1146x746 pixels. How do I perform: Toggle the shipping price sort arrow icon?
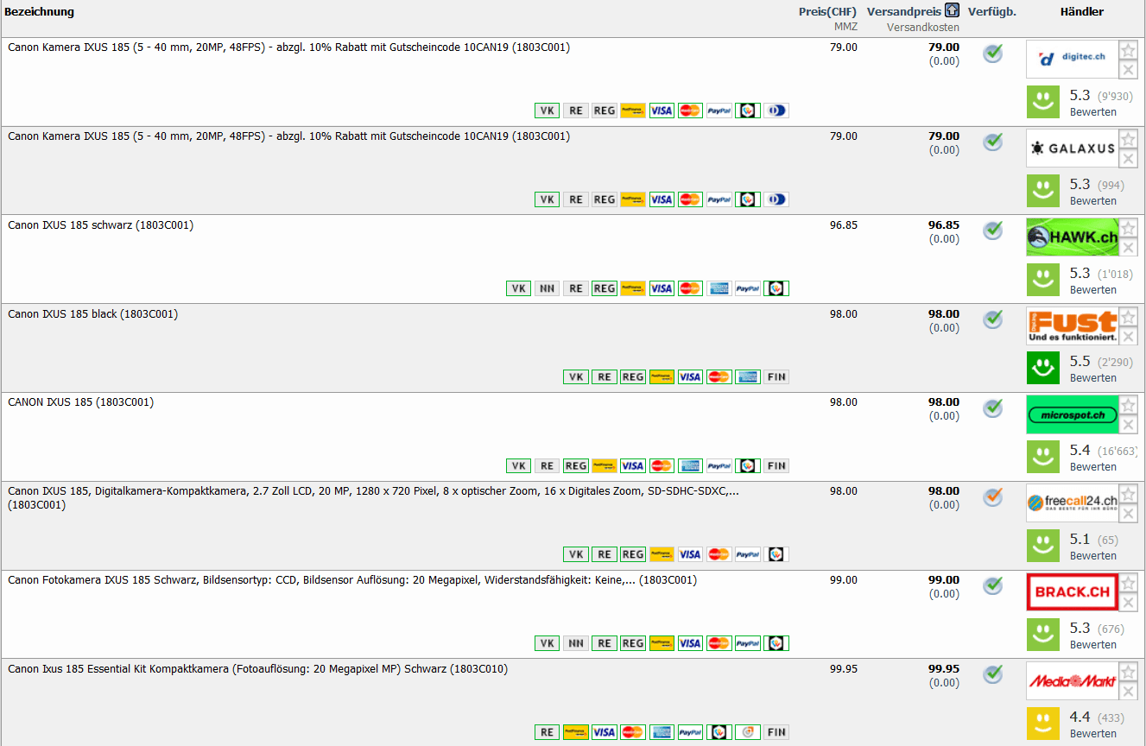(x=952, y=11)
